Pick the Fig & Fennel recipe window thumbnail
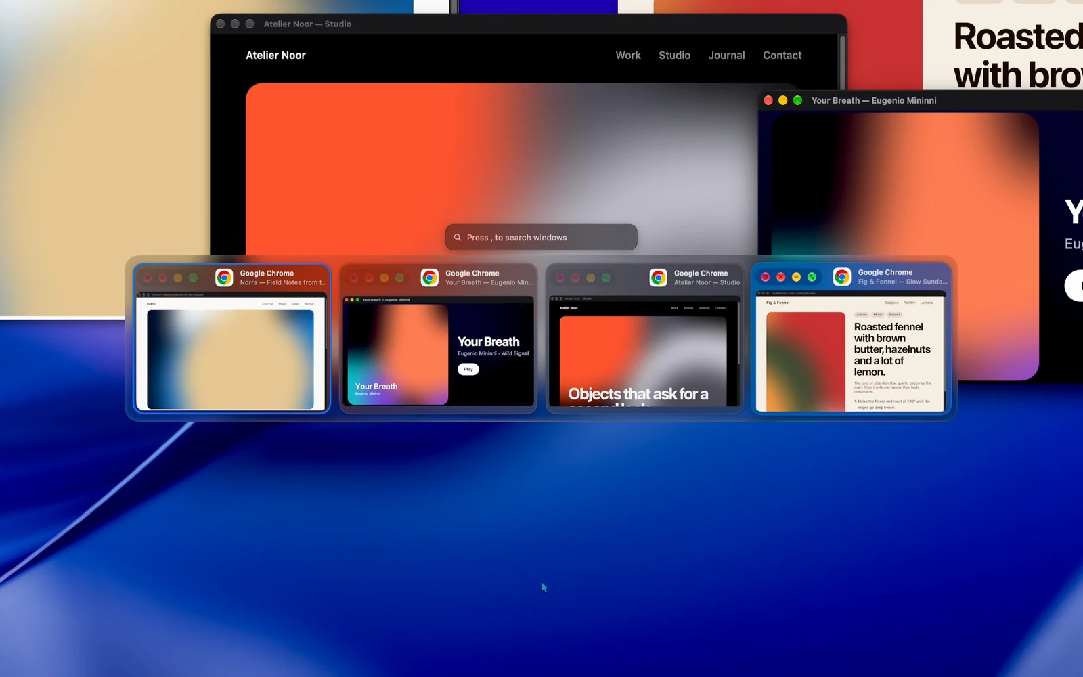 tap(851, 351)
